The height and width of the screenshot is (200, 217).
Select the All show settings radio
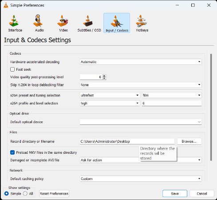pos(25,193)
